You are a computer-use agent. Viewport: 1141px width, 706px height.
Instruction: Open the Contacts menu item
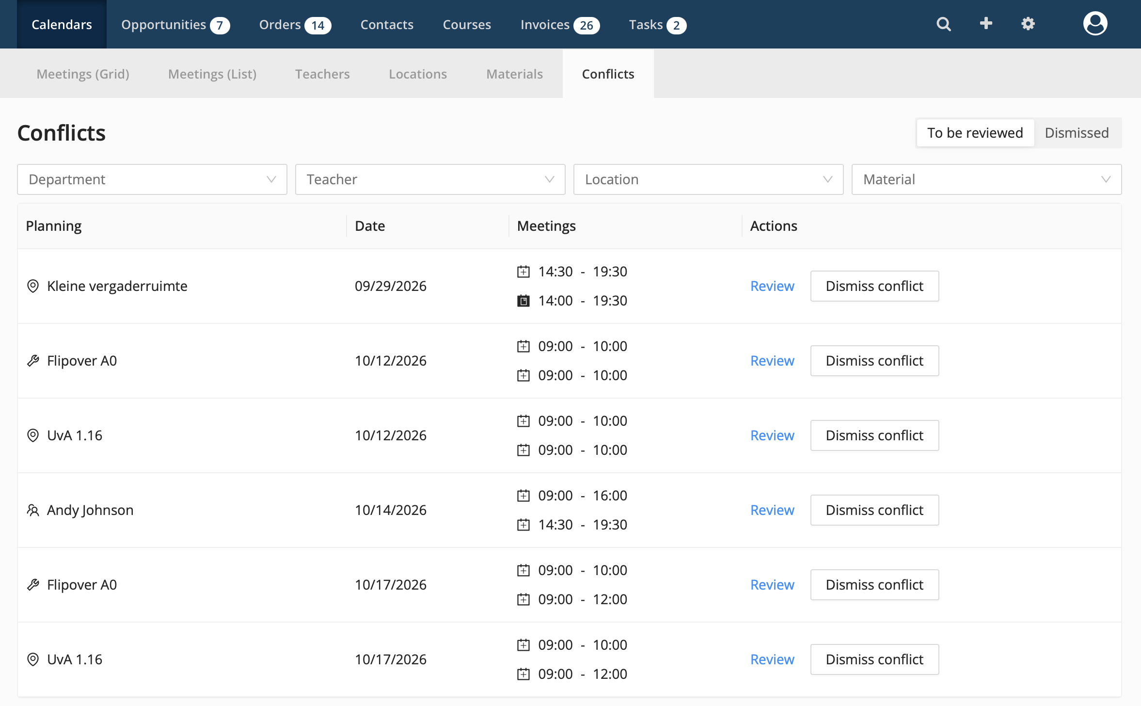(387, 25)
